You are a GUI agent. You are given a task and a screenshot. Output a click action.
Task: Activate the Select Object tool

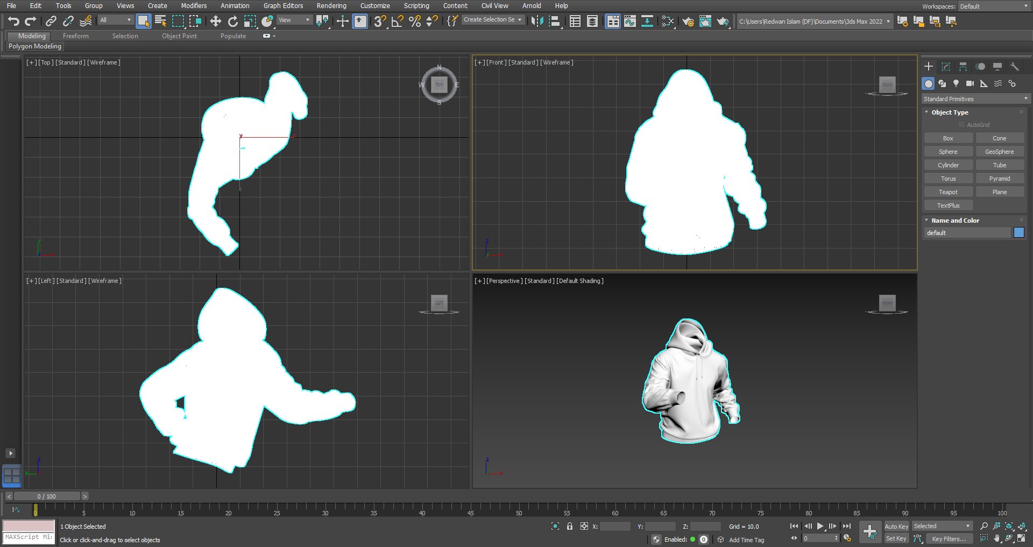[x=143, y=21]
